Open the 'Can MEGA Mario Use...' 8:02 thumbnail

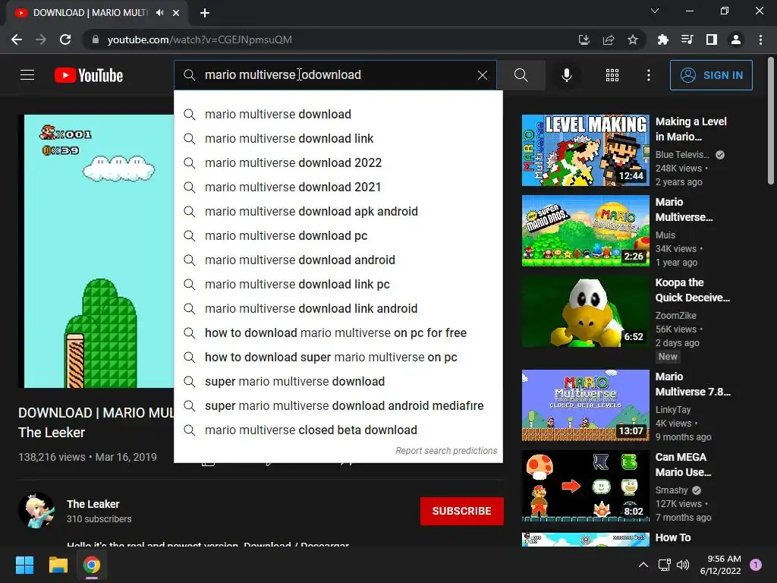[585, 486]
